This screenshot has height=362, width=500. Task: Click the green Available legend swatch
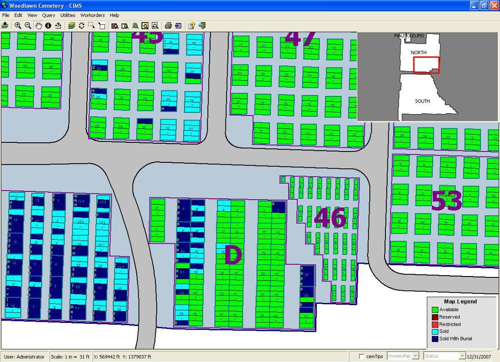(x=435, y=310)
